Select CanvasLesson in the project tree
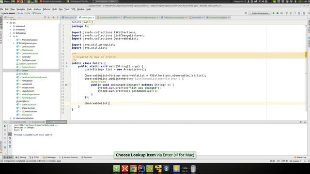310x174 pixels. point(28,47)
